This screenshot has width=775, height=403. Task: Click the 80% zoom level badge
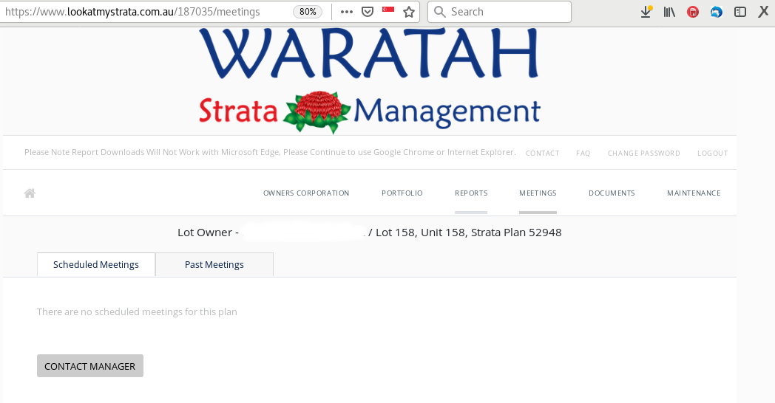click(308, 12)
